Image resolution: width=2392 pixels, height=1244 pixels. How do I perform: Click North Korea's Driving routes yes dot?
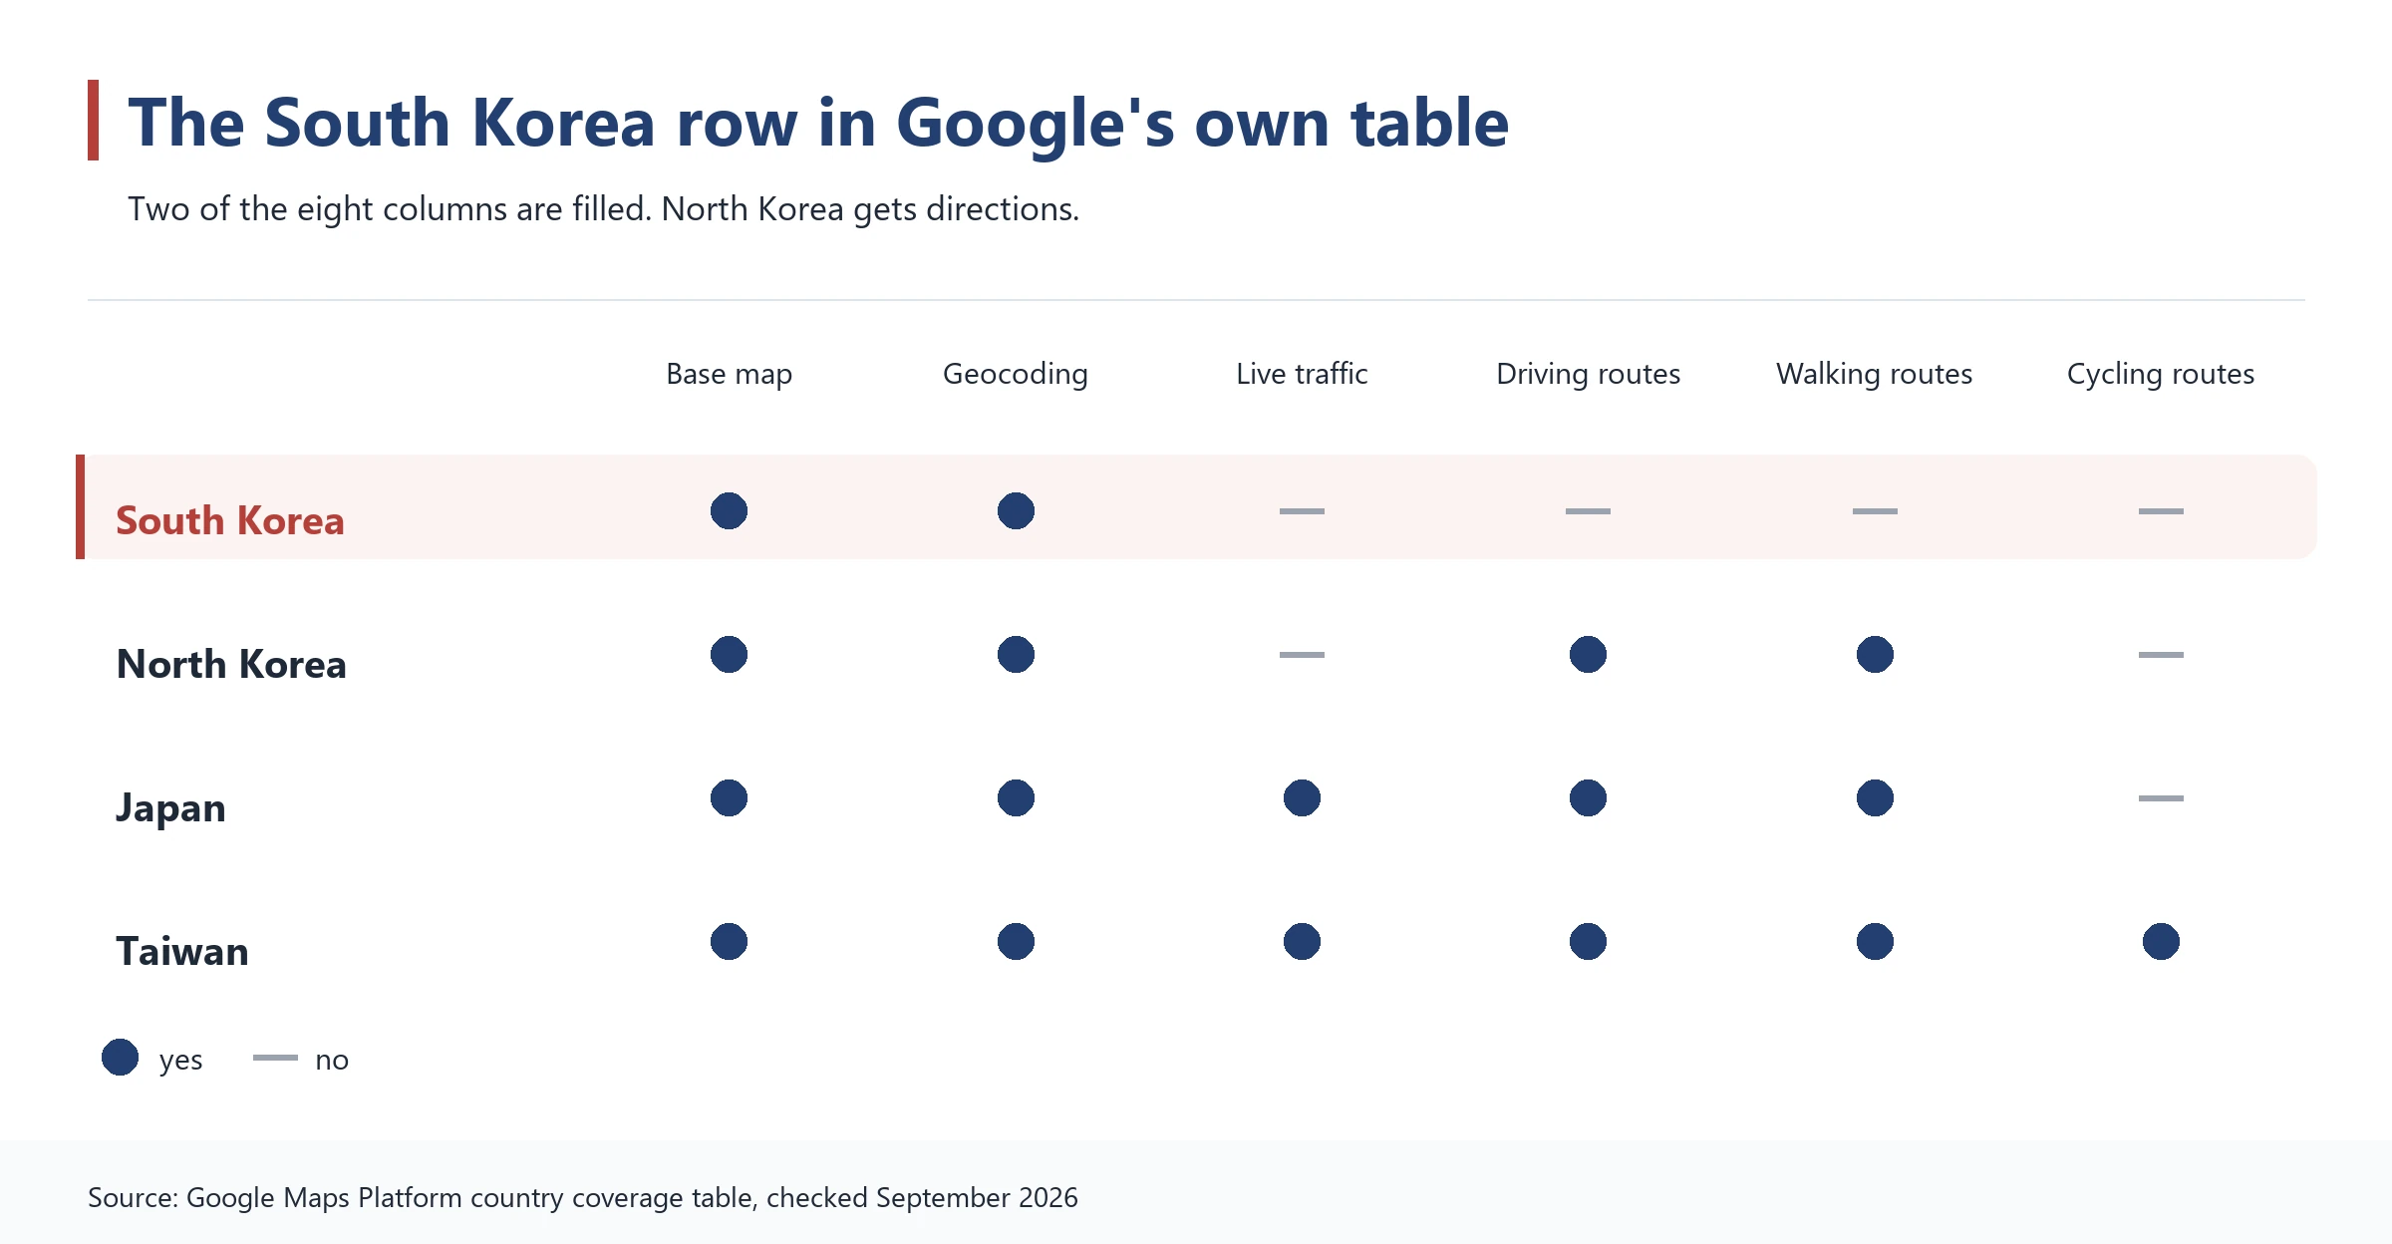pyautogui.click(x=1588, y=655)
